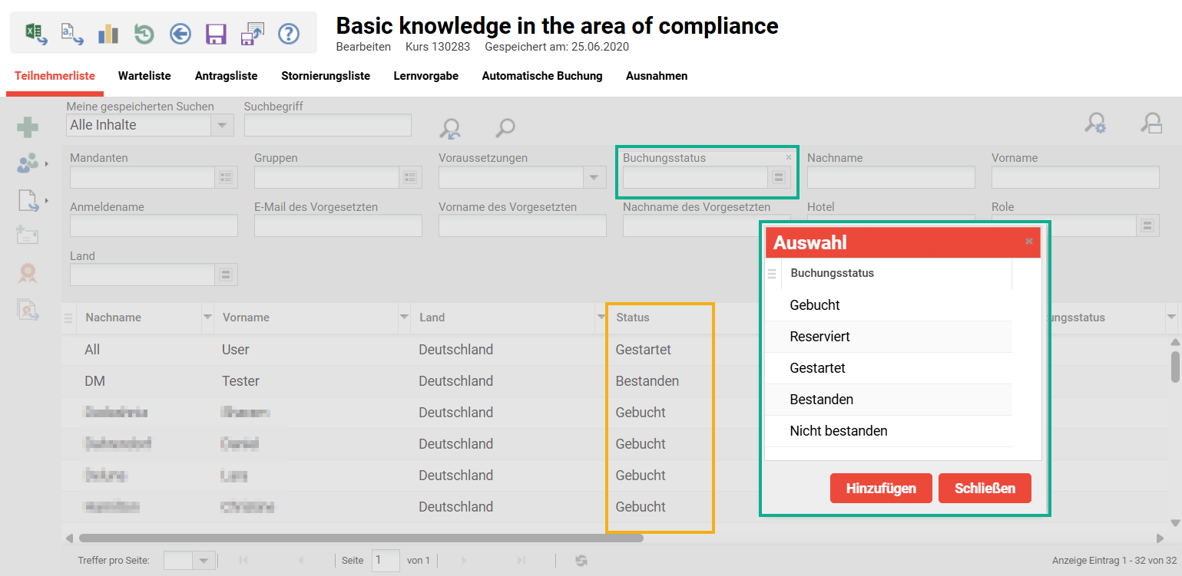
Task: Click the history clock icon
Action: [x=144, y=33]
